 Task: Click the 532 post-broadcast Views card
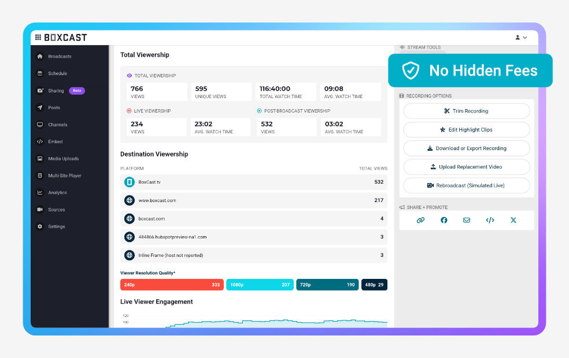click(x=287, y=127)
